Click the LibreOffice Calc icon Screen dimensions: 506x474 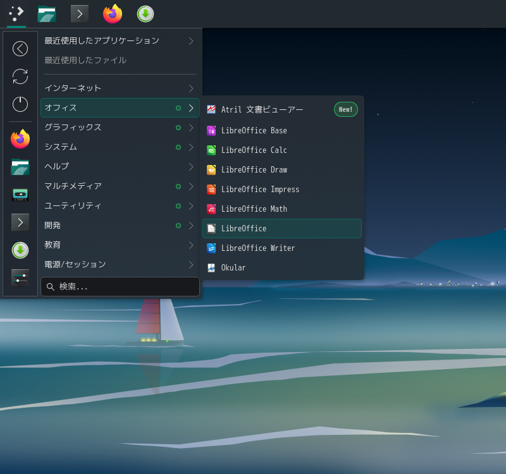211,150
